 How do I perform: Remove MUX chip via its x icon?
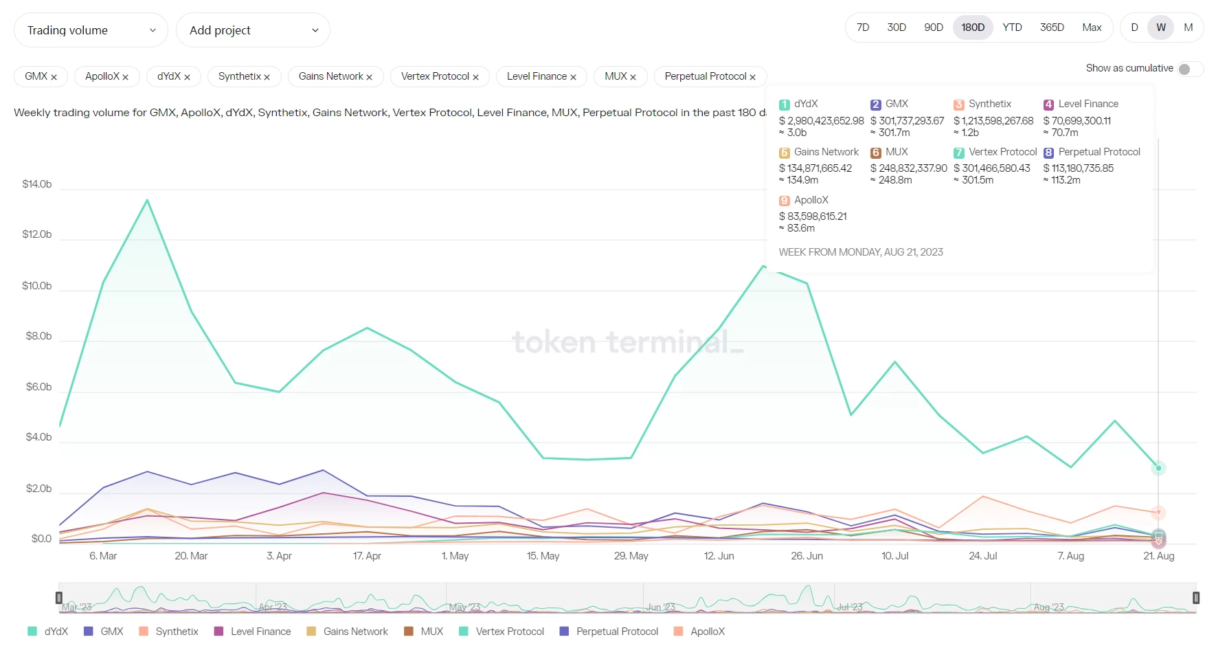(x=633, y=77)
